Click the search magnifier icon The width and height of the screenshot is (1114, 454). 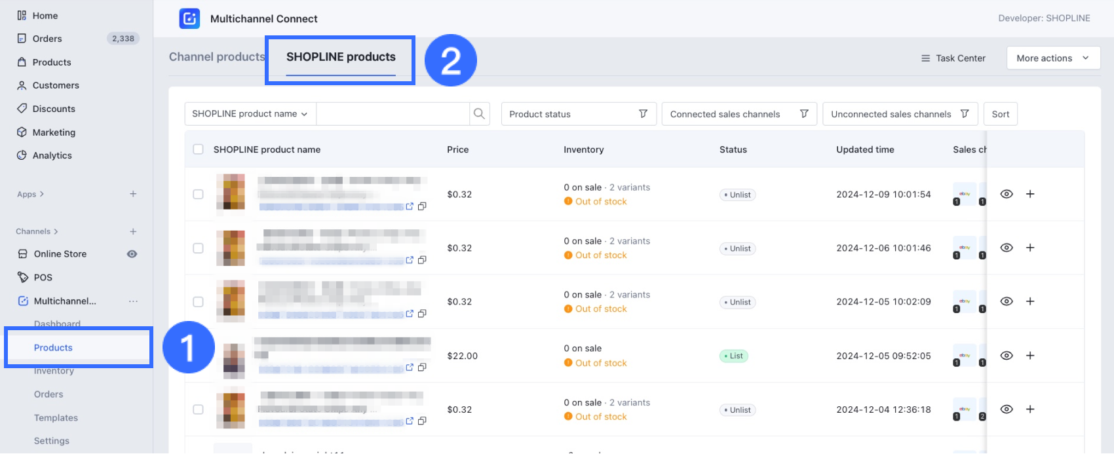tap(479, 114)
